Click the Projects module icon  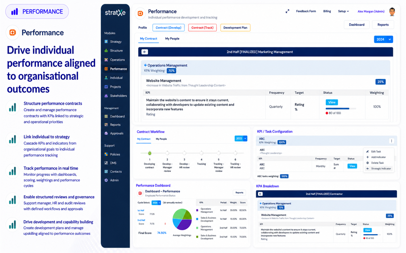(x=106, y=87)
